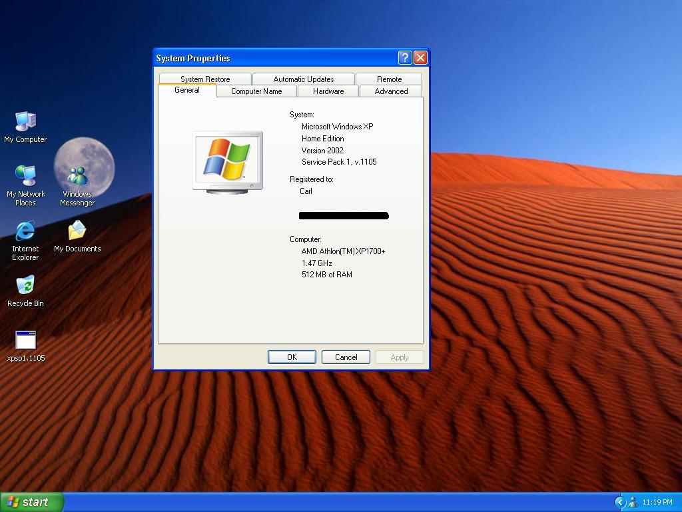The width and height of the screenshot is (682, 512).
Task: Switch to Hardware tab
Action: coord(328,91)
